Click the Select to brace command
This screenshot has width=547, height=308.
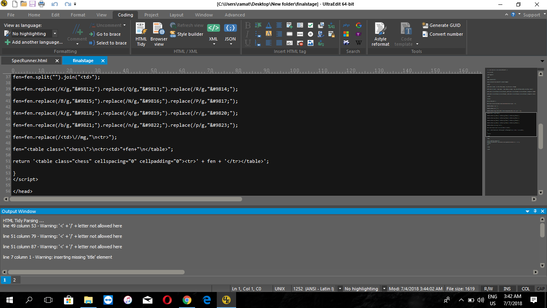(x=107, y=43)
